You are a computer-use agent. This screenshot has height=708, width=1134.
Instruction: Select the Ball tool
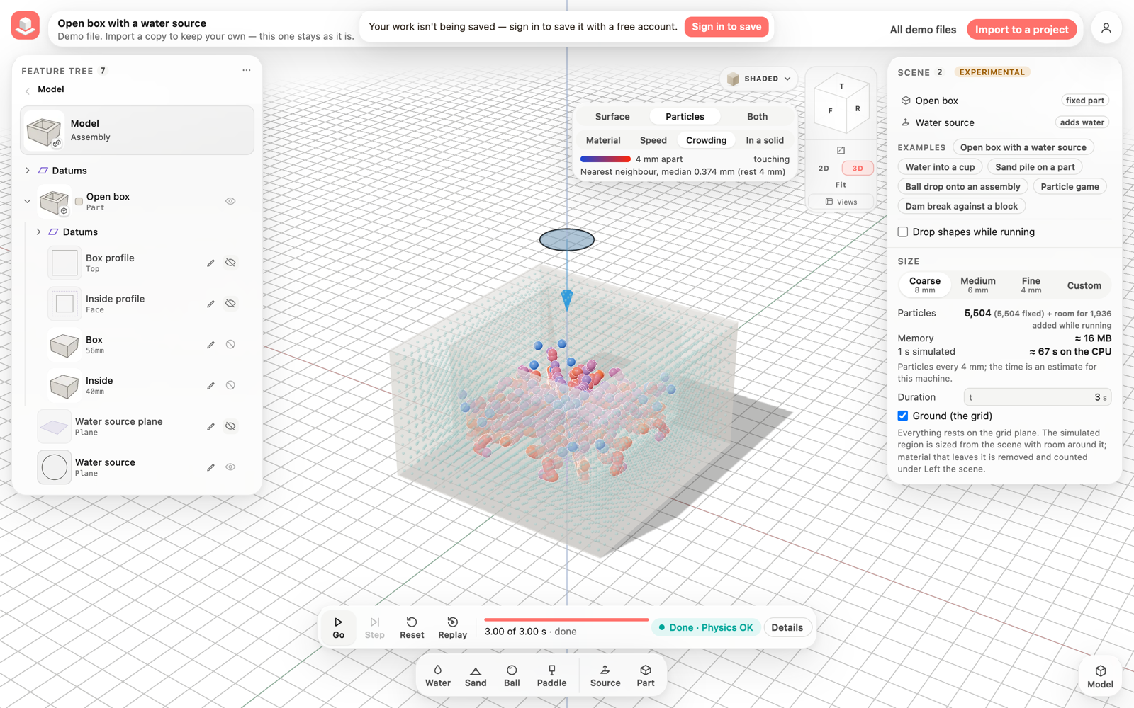pyautogui.click(x=512, y=676)
